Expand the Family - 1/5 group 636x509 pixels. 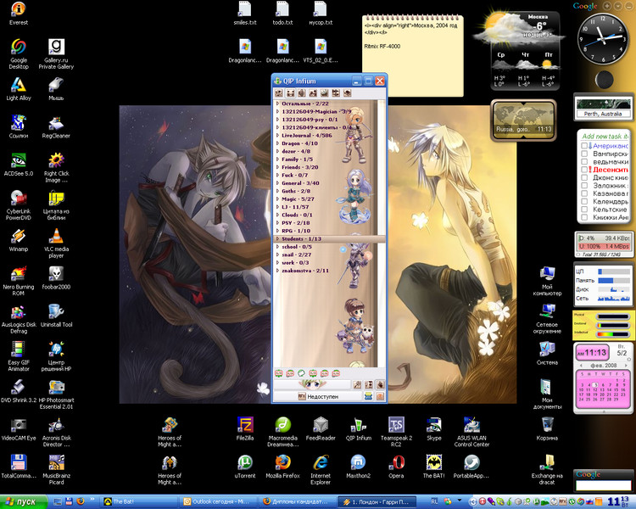pyautogui.click(x=278, y=159)
